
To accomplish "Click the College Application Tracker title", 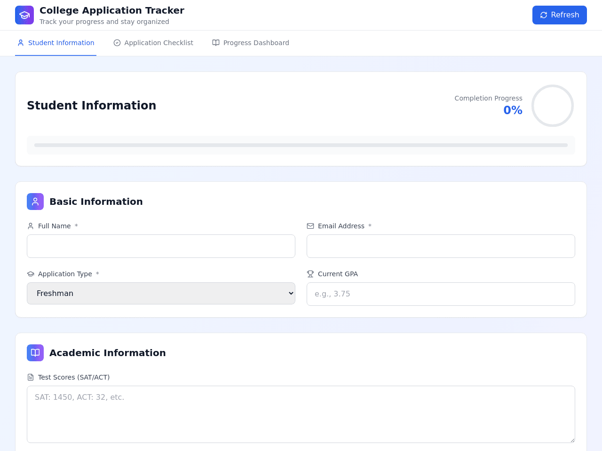I will [112, 10].
